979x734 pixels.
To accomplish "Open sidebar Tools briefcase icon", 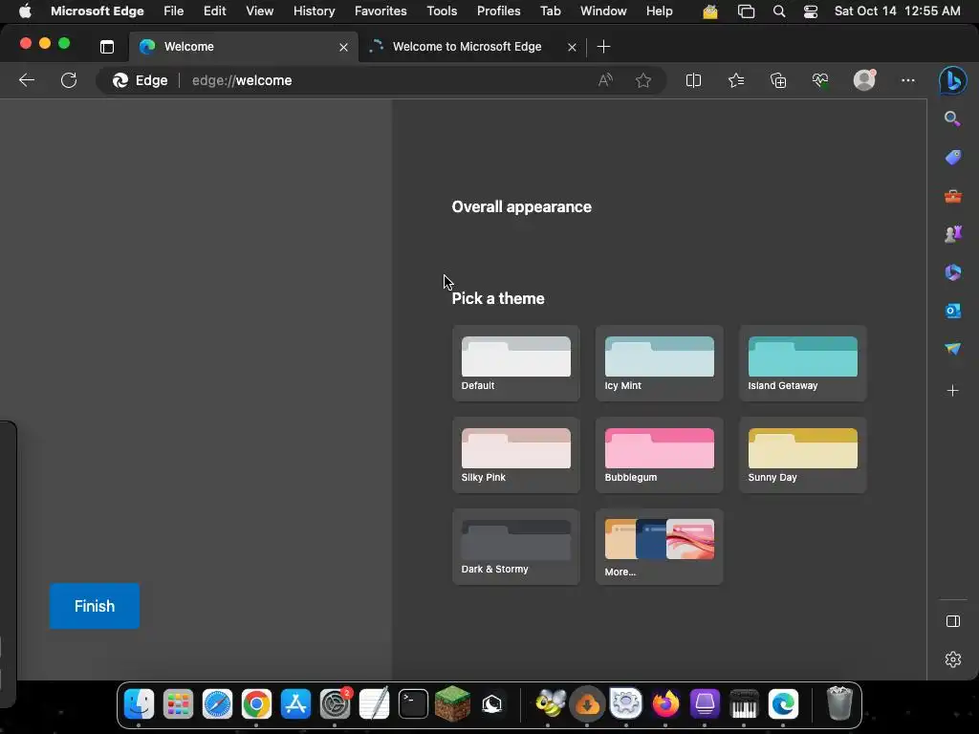I will point(953,197).
